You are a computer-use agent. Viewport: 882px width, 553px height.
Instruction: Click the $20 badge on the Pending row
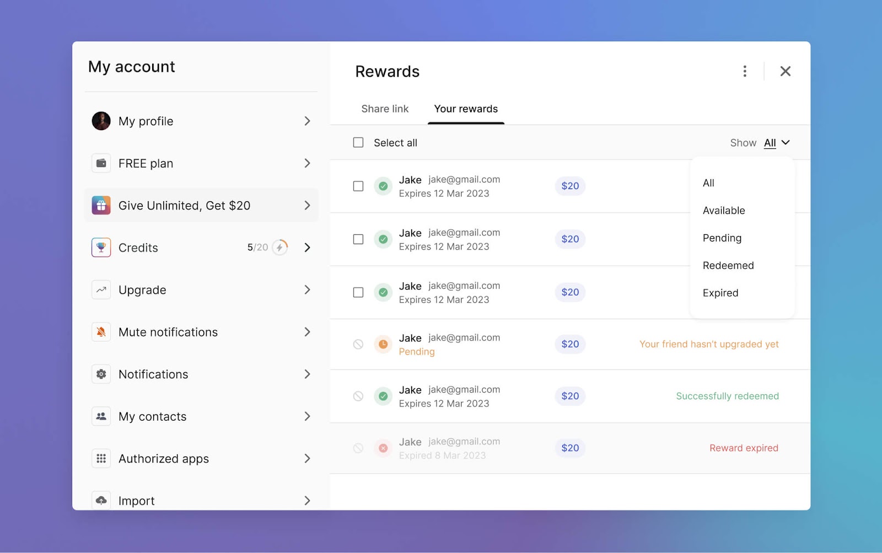[570, 344]
